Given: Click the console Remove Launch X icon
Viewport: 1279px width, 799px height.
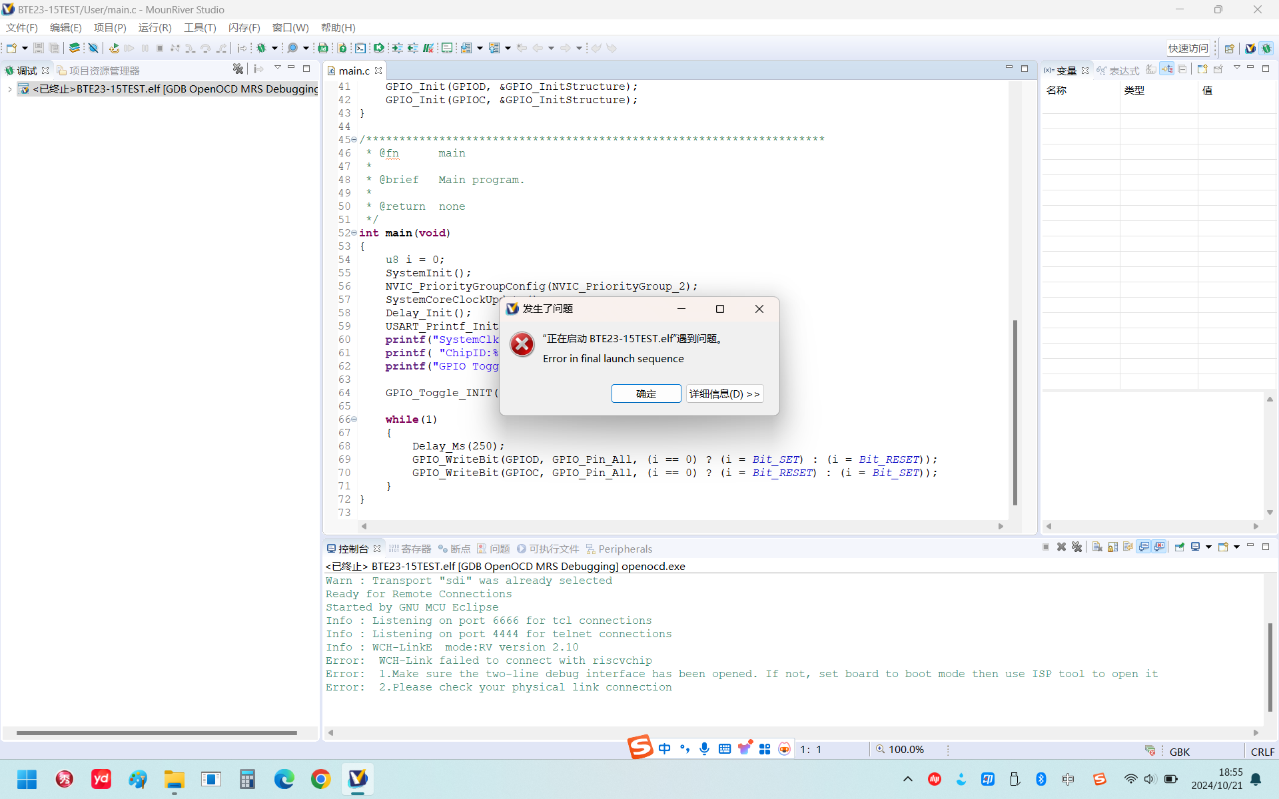Looking at the screenshot, I should (1061, 547).
